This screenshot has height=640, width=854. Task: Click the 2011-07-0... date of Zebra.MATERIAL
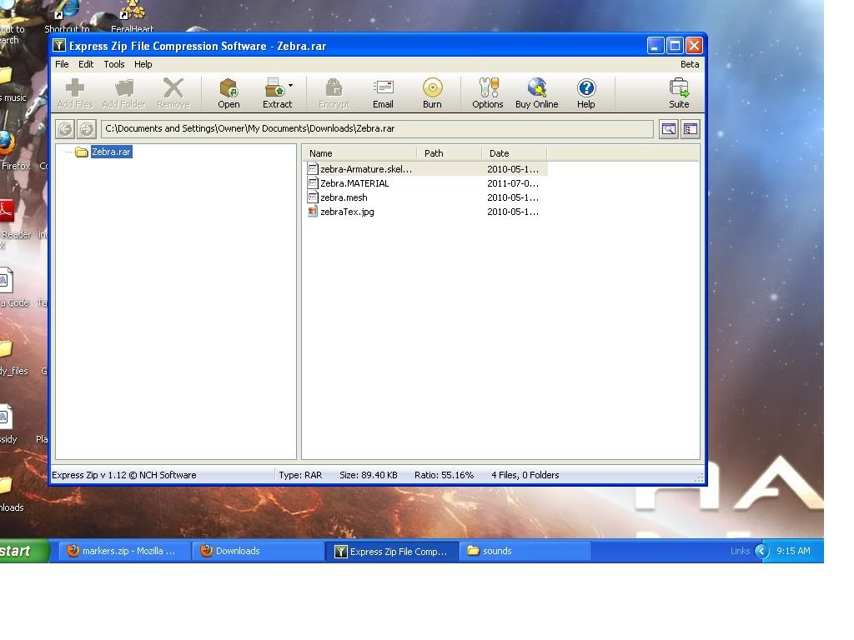pos(513,183)
